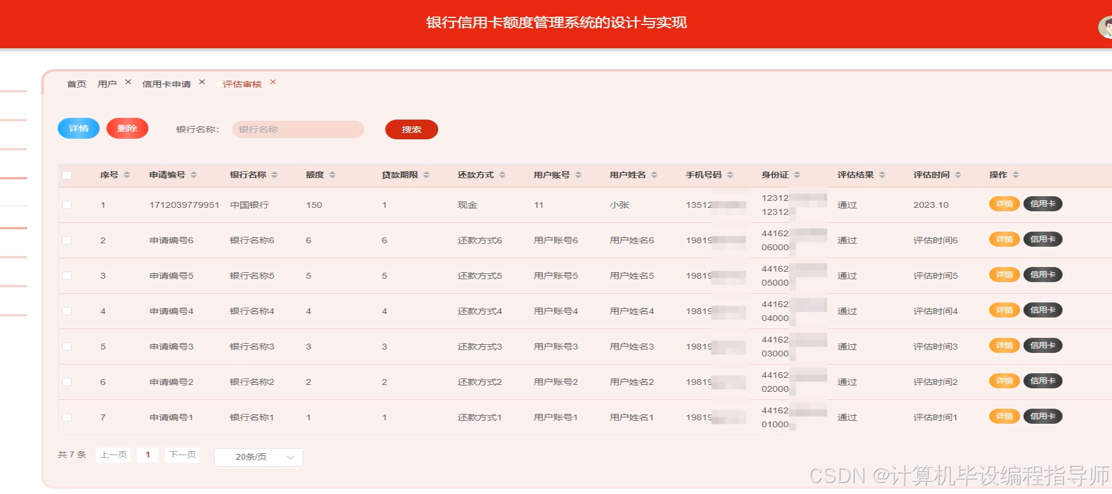This screenshot has width=1112, height=494.
Task: Open 详情 for 申请编号5 row
Action: pos(1005,275)
